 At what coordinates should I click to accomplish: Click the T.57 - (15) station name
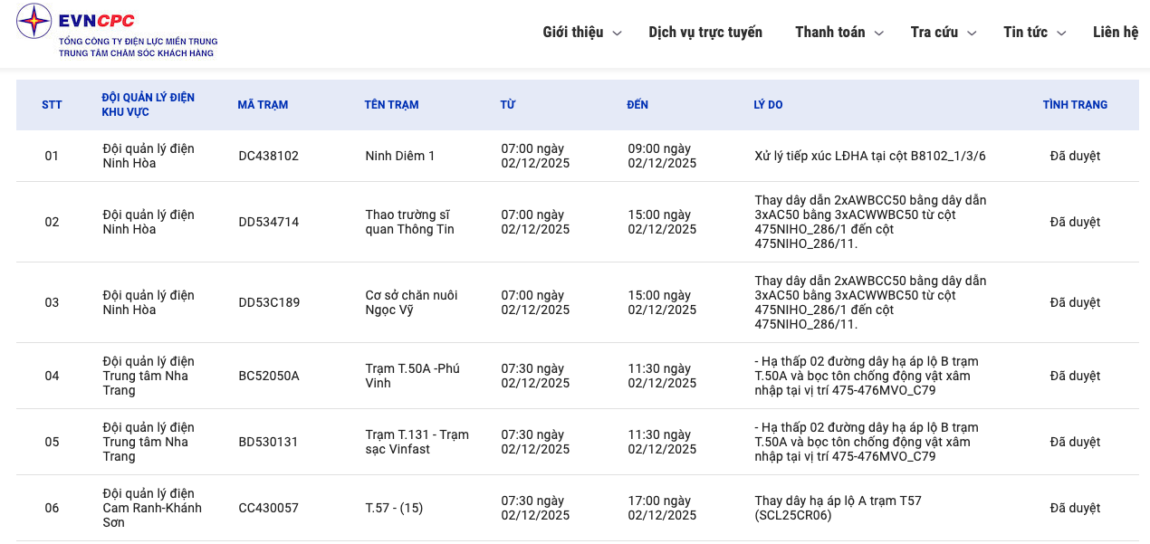point(394,508)
